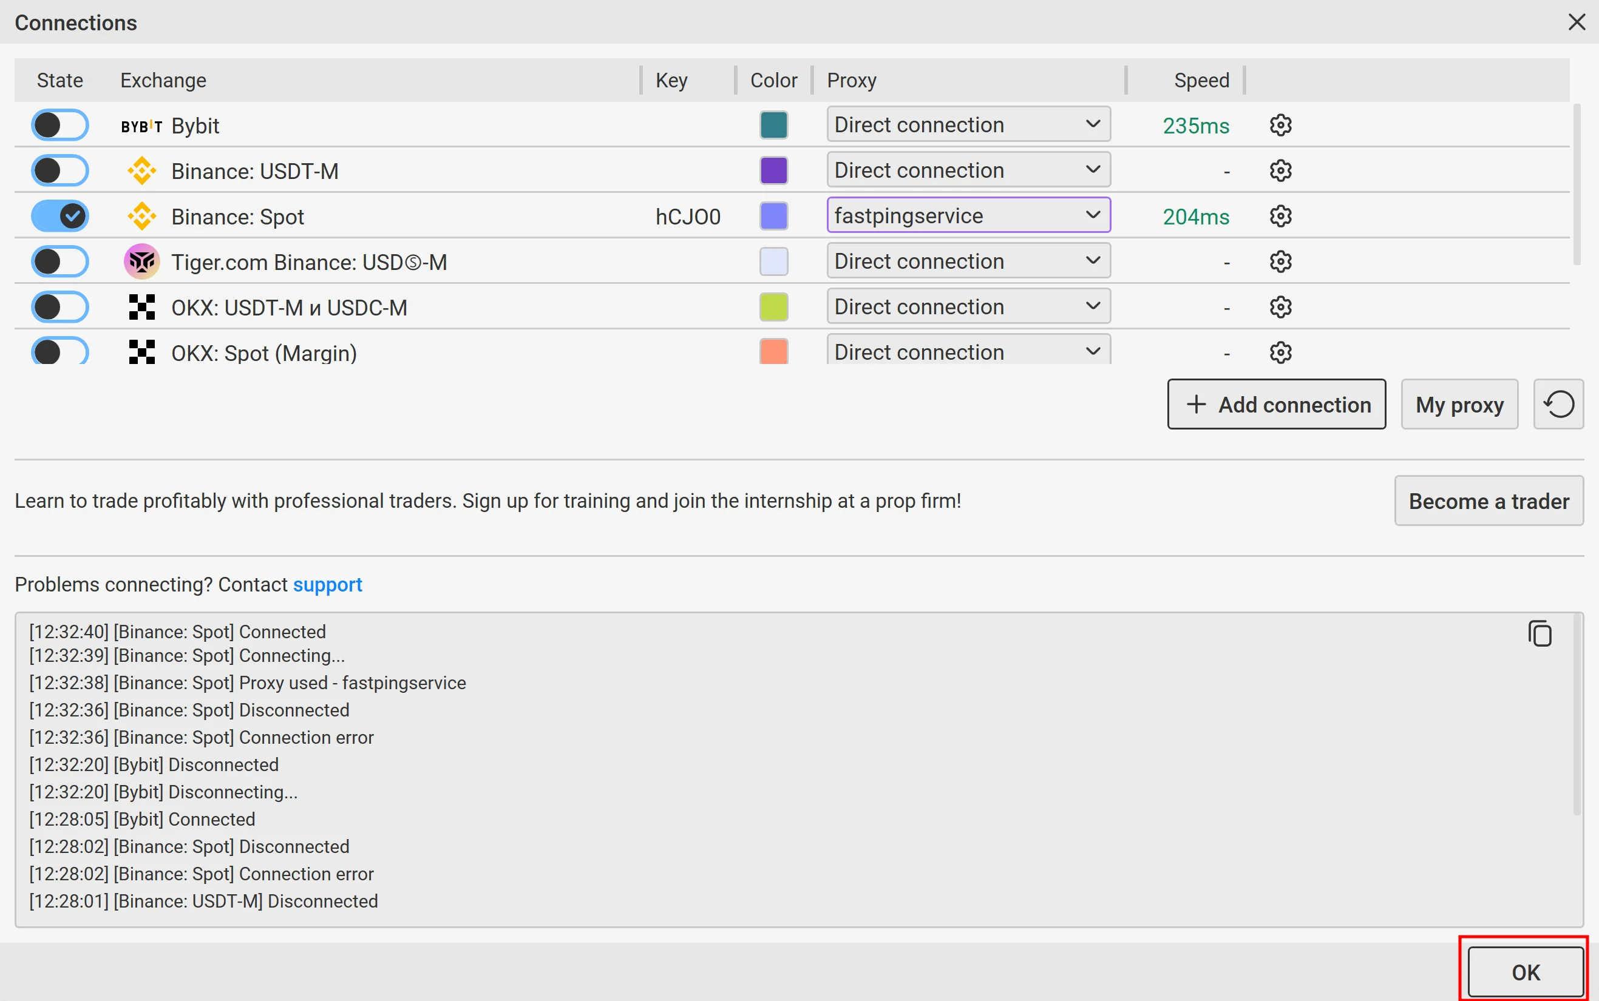Screen dimensions: 1599x1001
Task: Open the support link
Action: click(327, 585)
